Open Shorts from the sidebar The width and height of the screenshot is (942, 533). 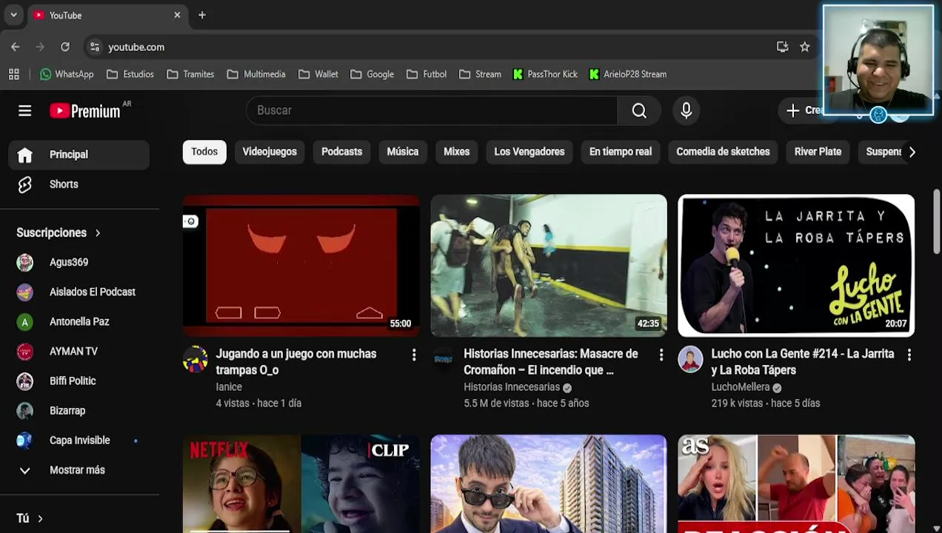tap(79, 184)
